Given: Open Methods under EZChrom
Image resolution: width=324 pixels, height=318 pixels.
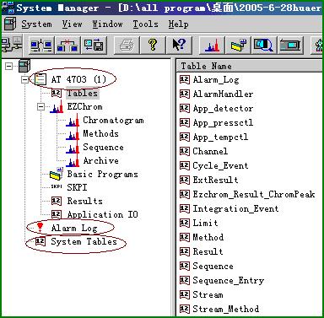Looking at the screenshot, I should 100,133.
